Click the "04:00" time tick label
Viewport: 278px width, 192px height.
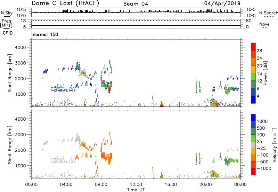[x=66, y=185]
